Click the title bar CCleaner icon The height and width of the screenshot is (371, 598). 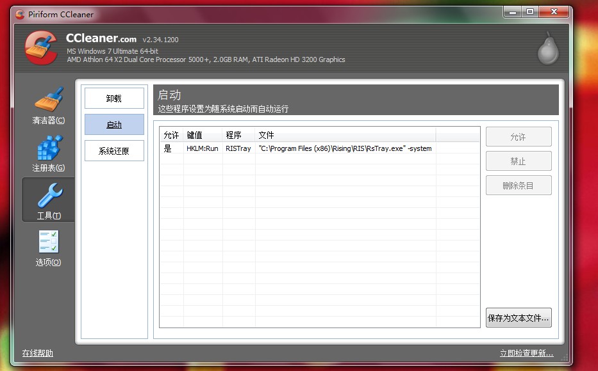pyautogui.click(x=20, y=15)
